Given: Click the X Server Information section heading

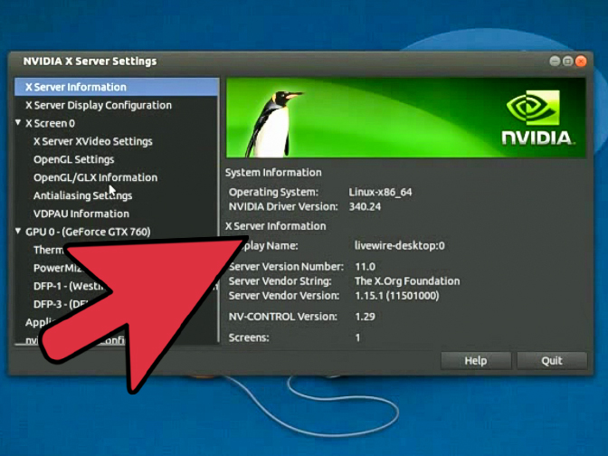Looking at the screenshot, I should tap(276, 226).
